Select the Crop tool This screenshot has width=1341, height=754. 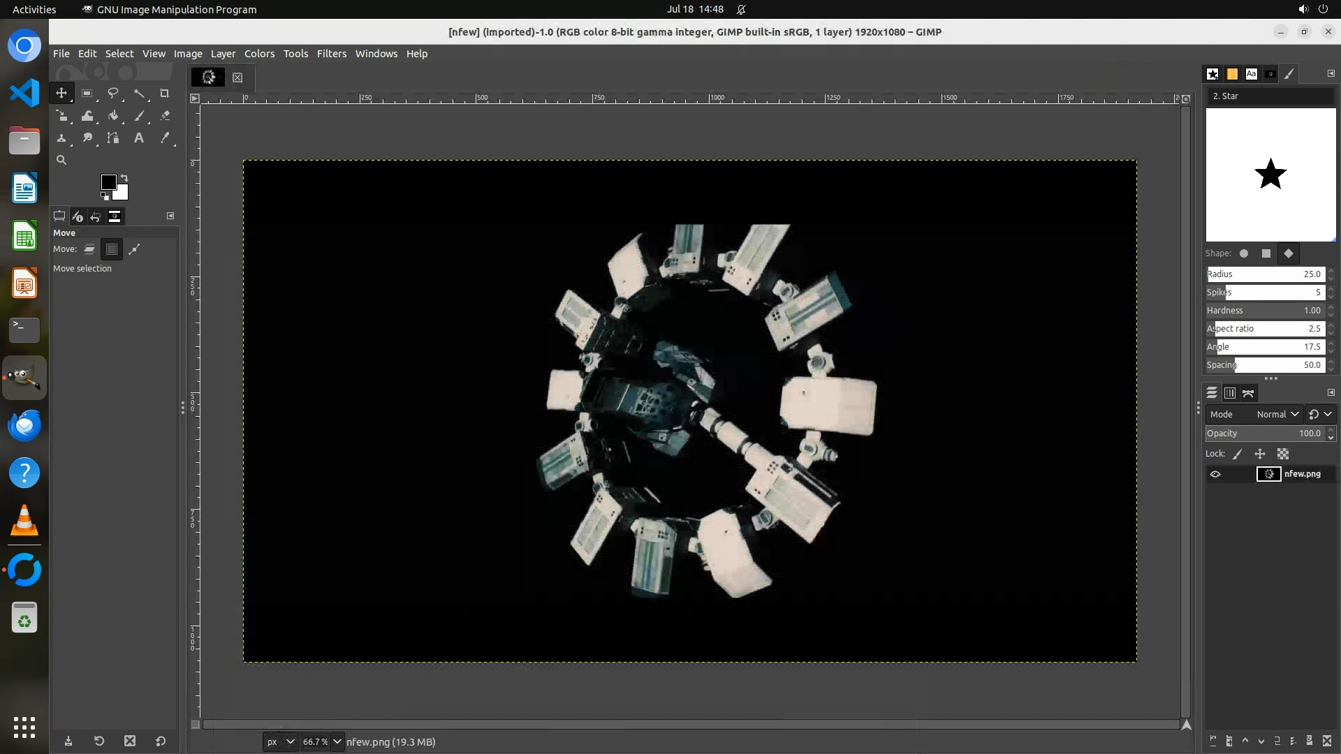pyautogui.click(x=165, y=94)
